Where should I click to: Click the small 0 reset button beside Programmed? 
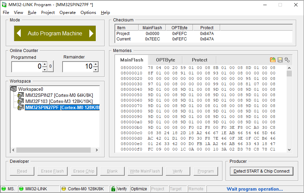[x=50, y=66]
